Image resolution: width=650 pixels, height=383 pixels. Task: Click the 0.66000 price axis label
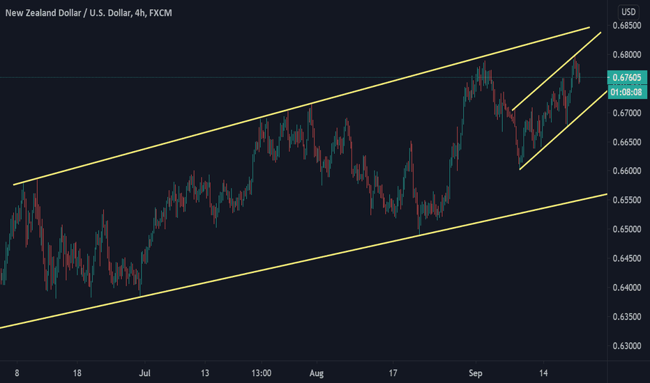[627, 171]
